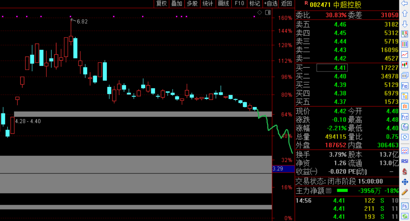Open the colored quote table grid icon

(x=405, y=44)
